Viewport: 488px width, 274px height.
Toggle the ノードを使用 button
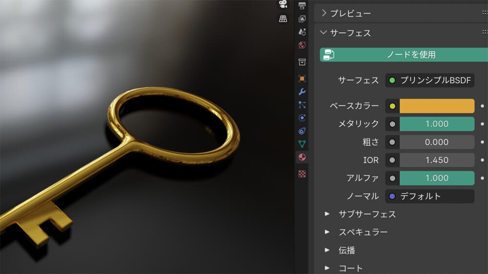tap(404, 55)
